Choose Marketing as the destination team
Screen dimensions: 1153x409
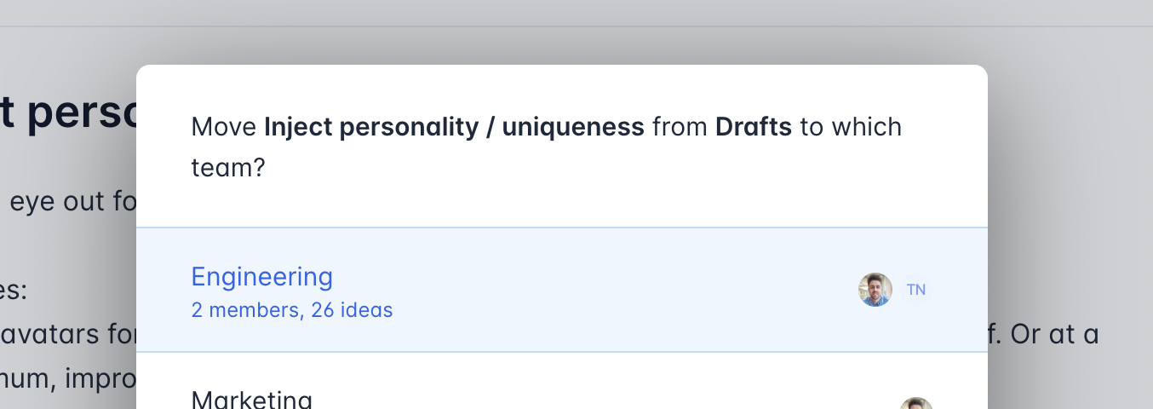click(252, 400)
